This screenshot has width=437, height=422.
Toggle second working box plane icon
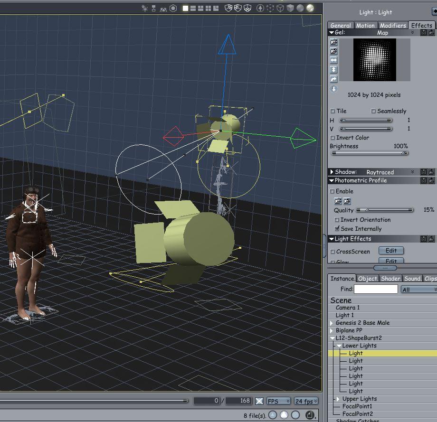[x=237, y=9]
